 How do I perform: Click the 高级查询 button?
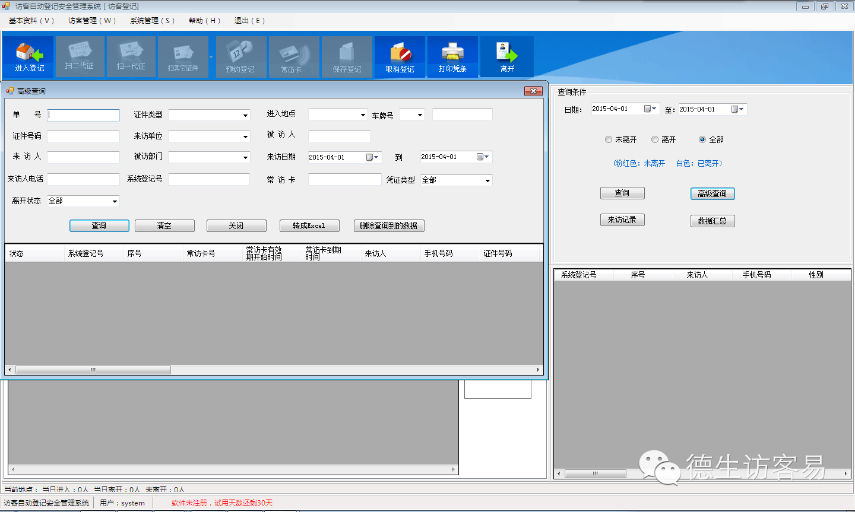coord(712,193)
